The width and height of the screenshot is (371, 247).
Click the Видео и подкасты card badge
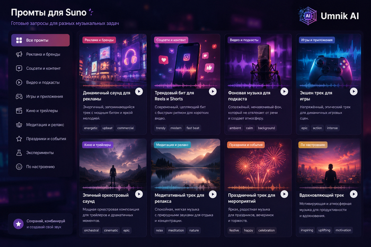click(244, 40)
